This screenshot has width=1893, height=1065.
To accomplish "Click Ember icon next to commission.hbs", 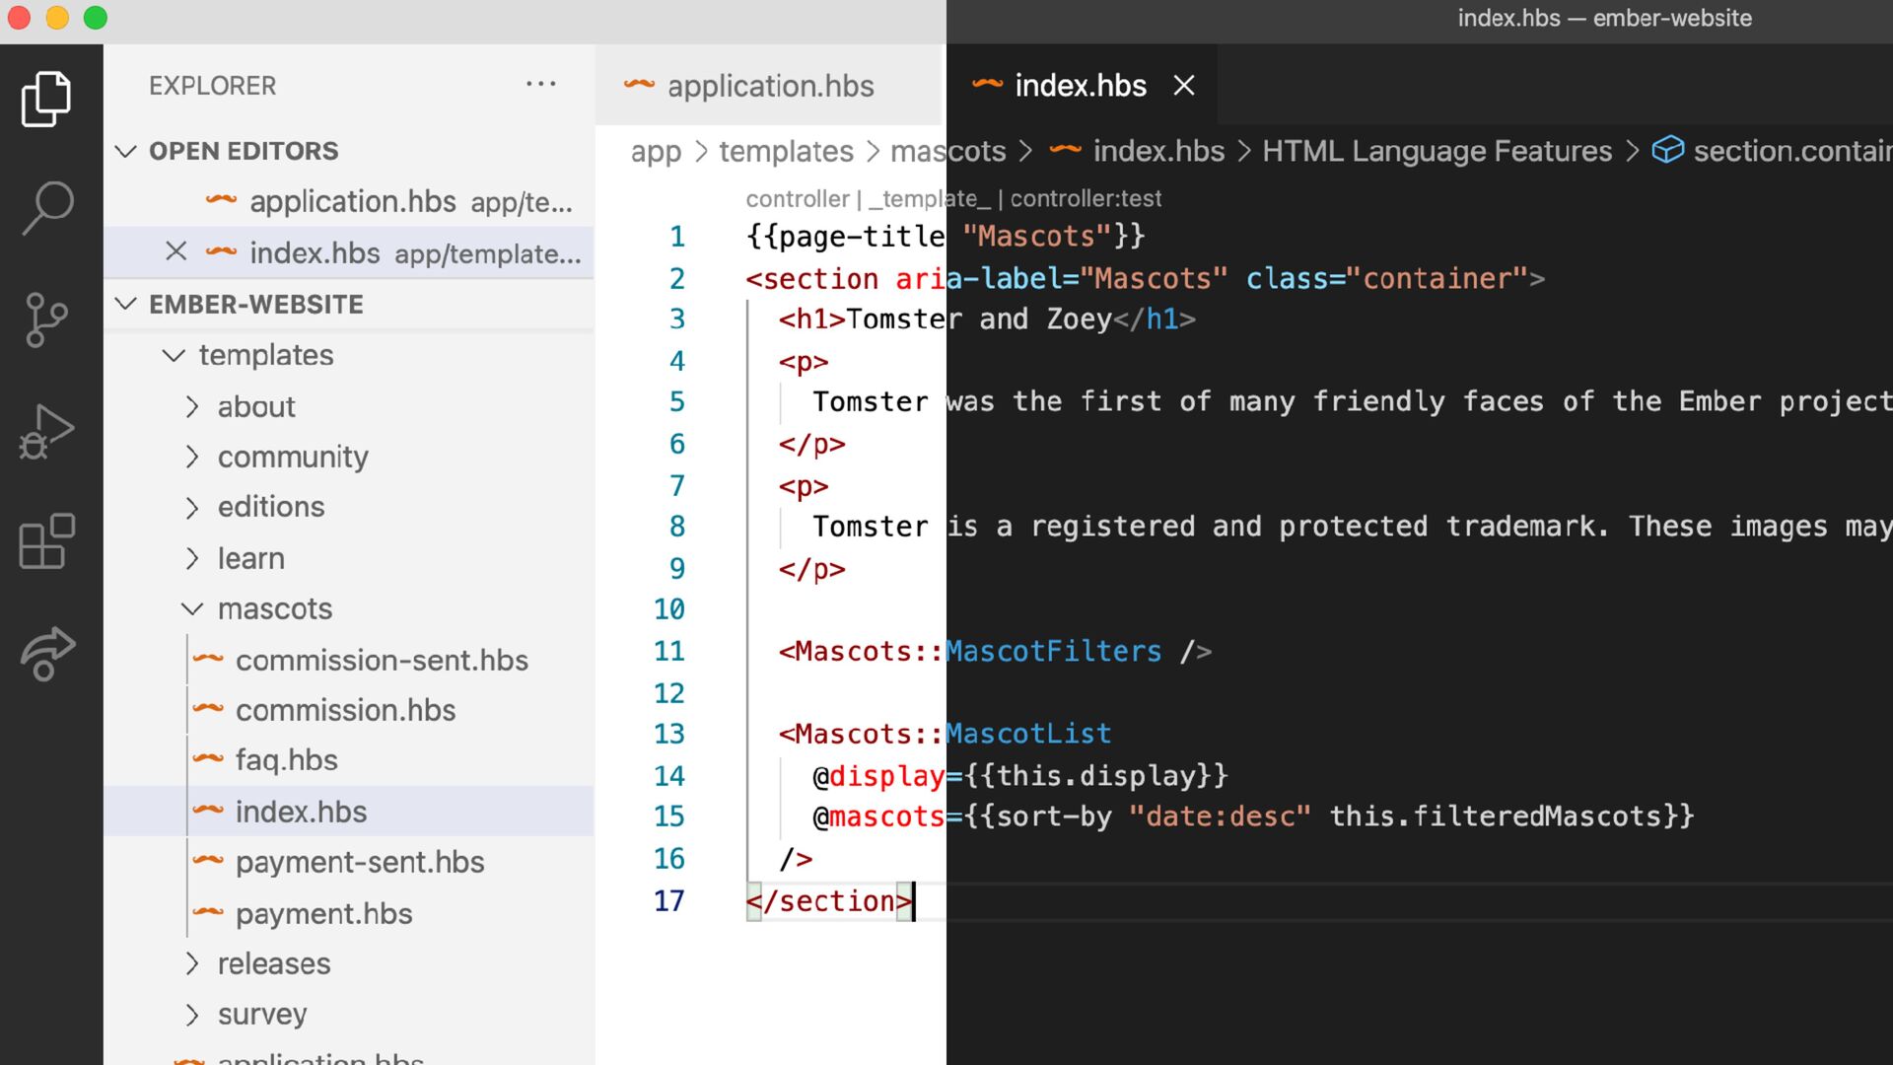I will point(208,709).
